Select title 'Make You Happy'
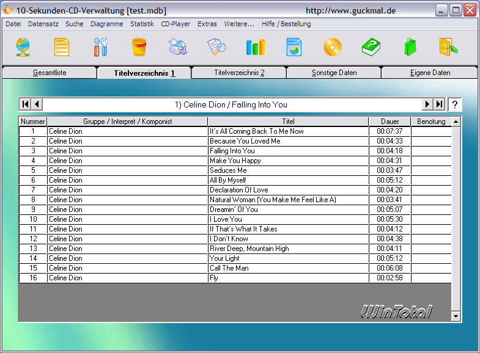Screen dimensions: 480x353 288,161
